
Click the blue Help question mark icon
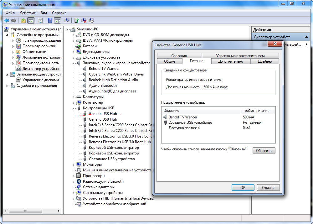[50, 21]
